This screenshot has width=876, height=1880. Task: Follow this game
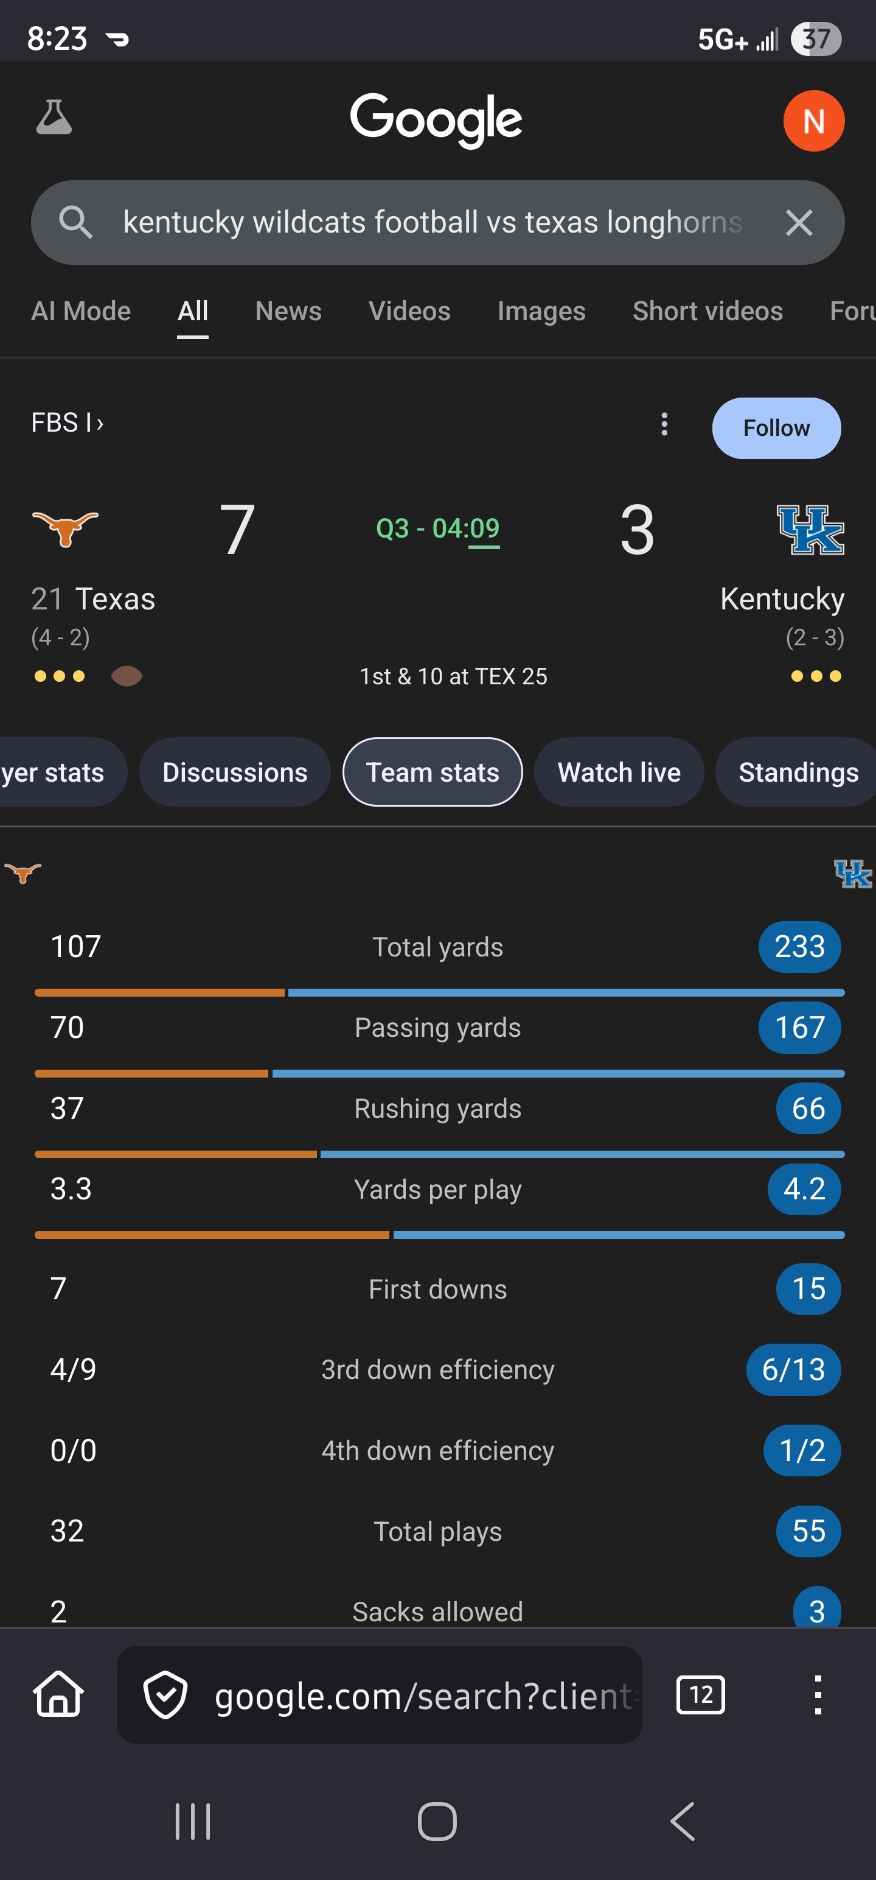coord(776,429)
